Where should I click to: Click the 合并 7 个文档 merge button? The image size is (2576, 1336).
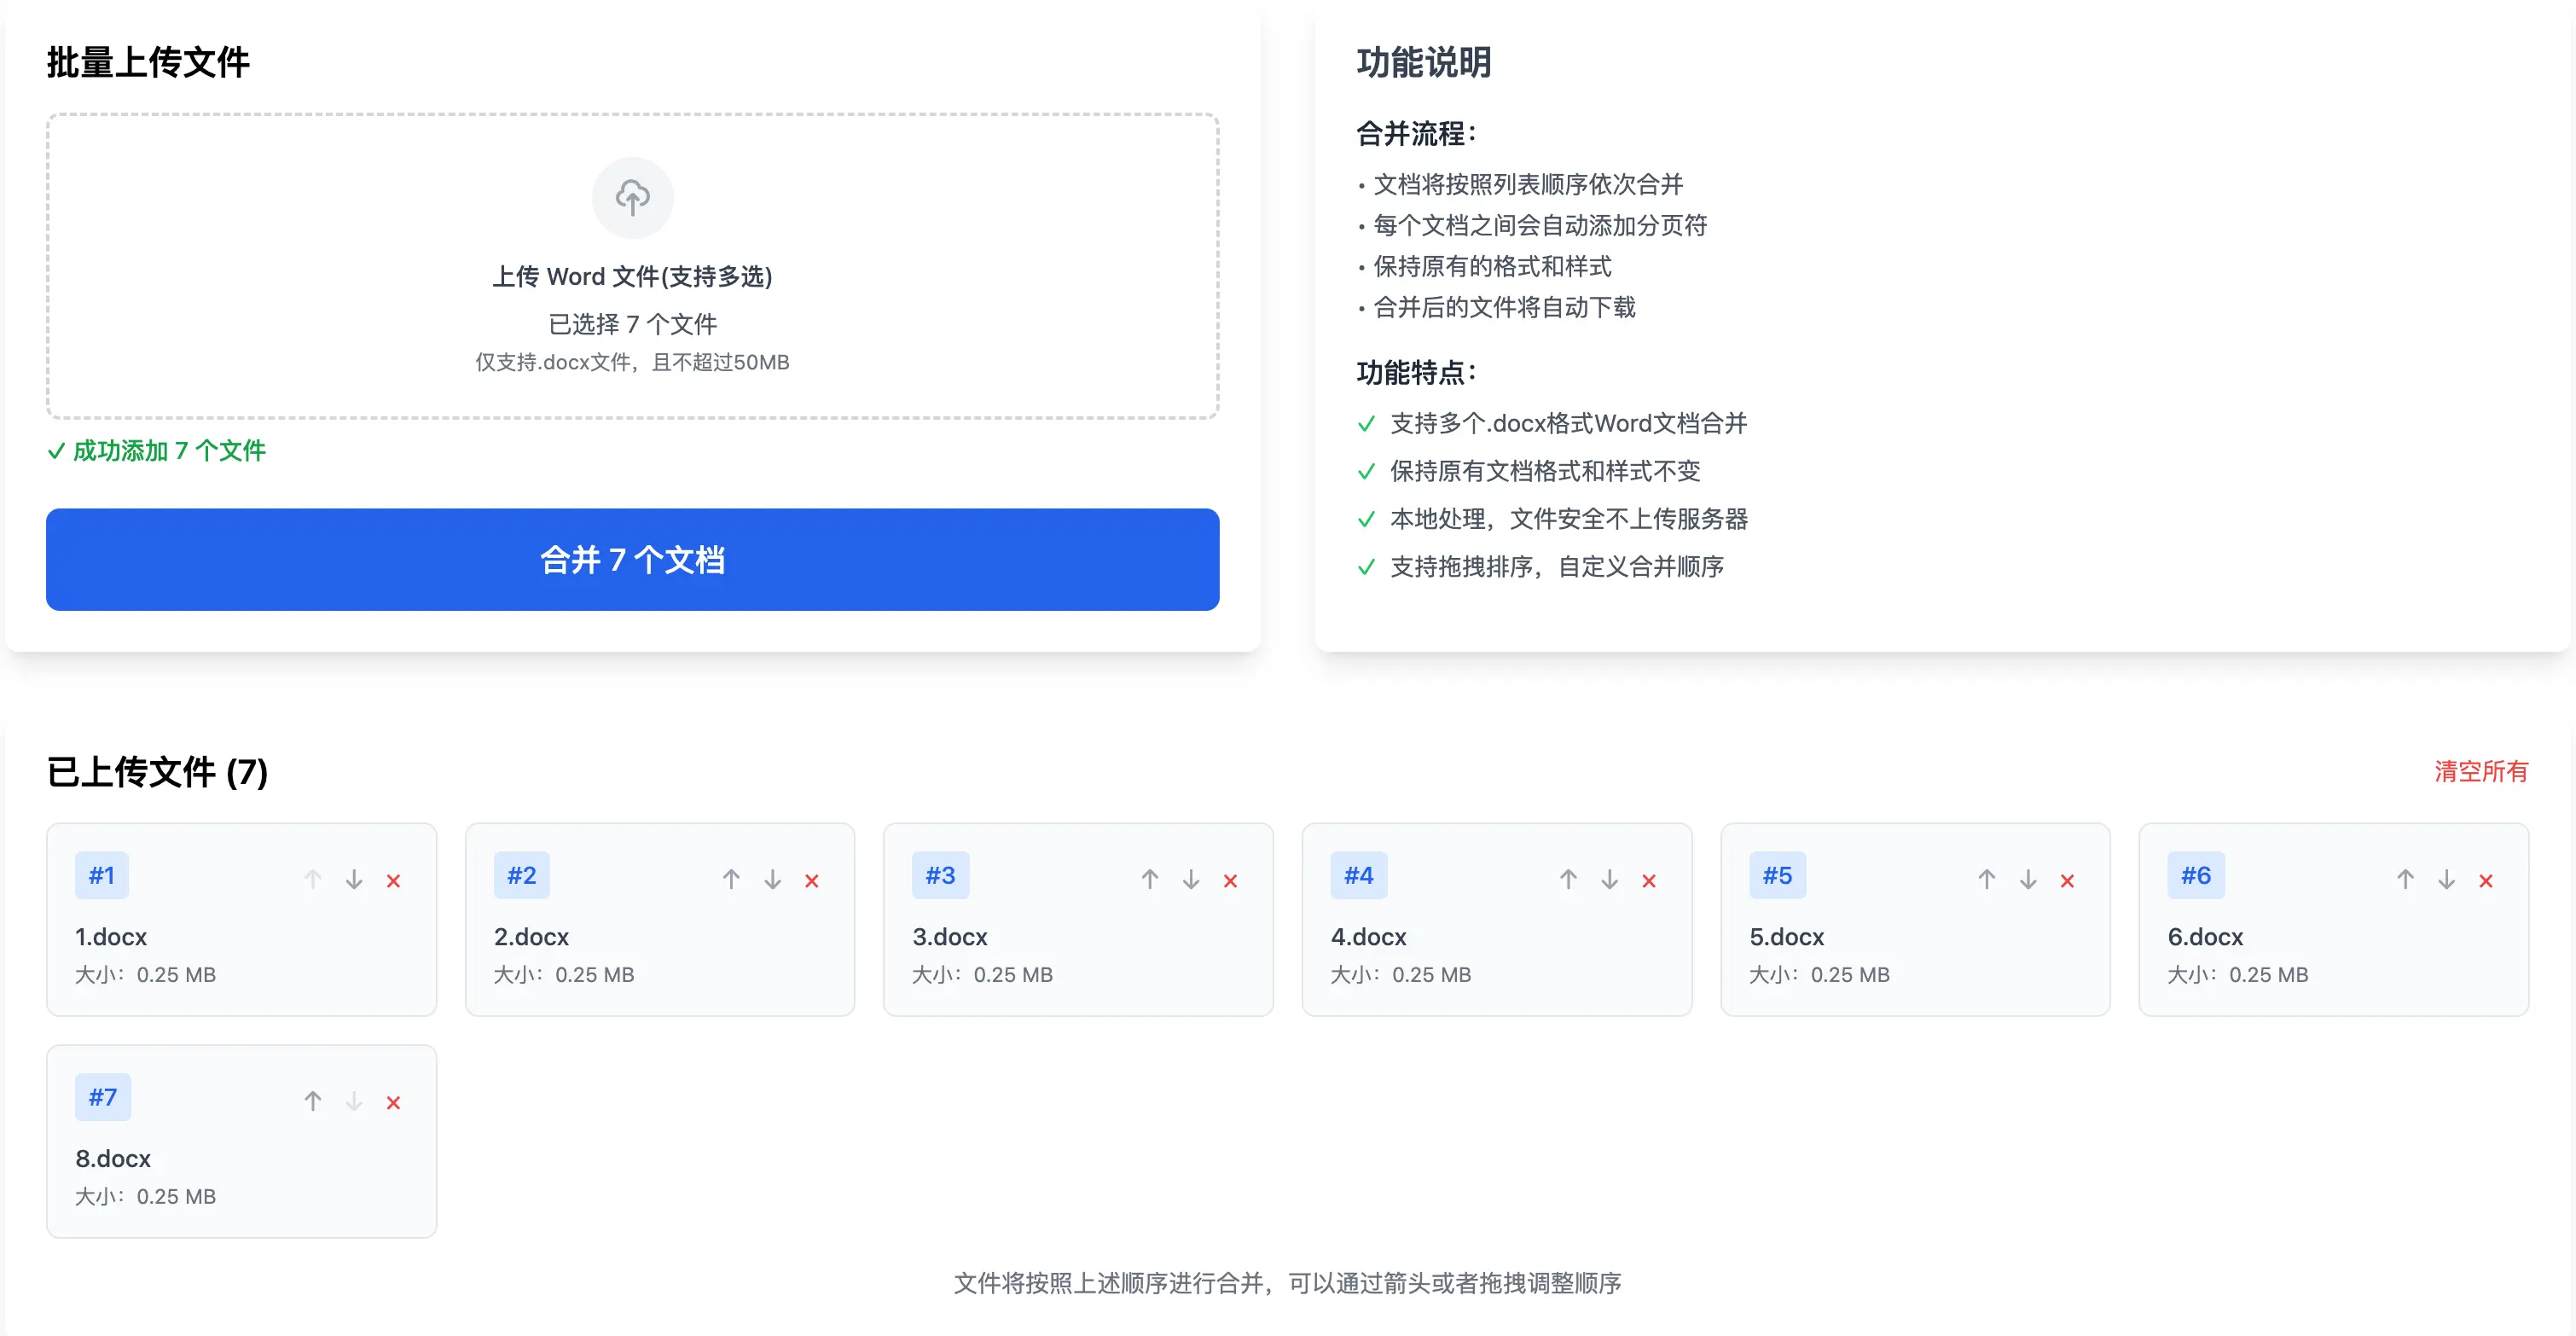[632, 560]
